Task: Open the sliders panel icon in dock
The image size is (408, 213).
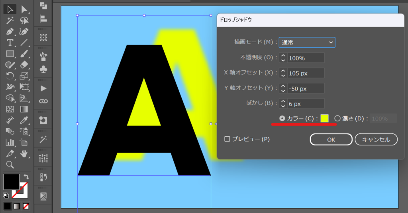Action: click(x=43, y=158)
